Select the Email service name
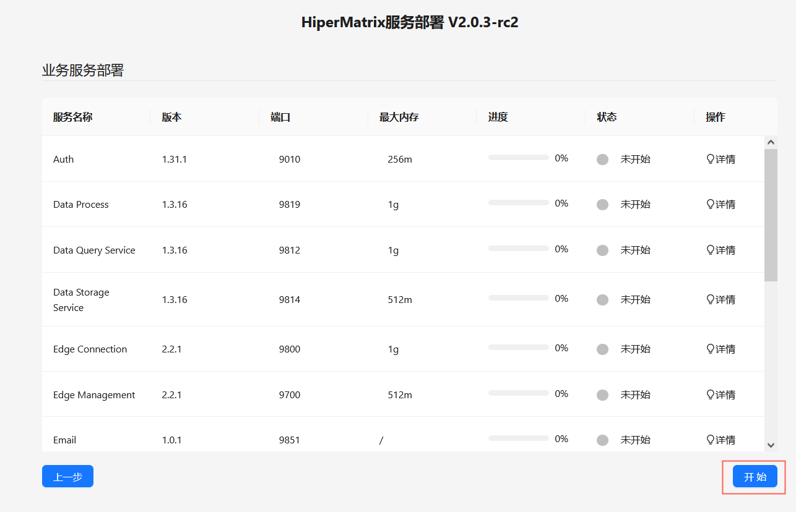Screen dimensions: 796x512 [64, 440]
